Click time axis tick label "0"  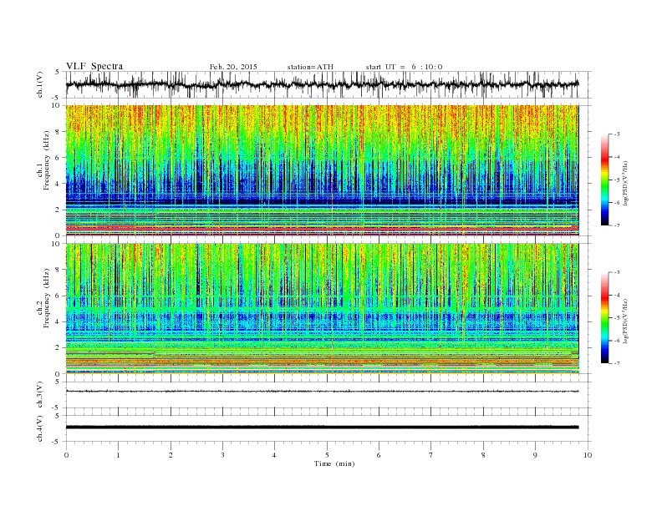[x=66, y=455]
